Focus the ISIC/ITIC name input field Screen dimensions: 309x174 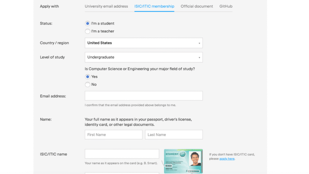122,154
